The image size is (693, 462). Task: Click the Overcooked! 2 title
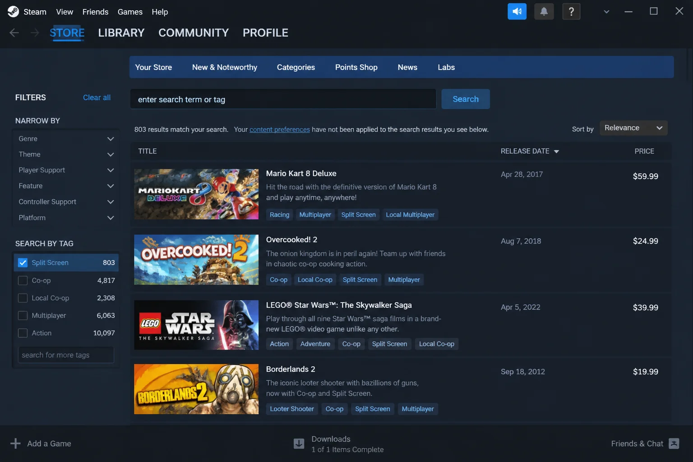[x=291, y=240]
